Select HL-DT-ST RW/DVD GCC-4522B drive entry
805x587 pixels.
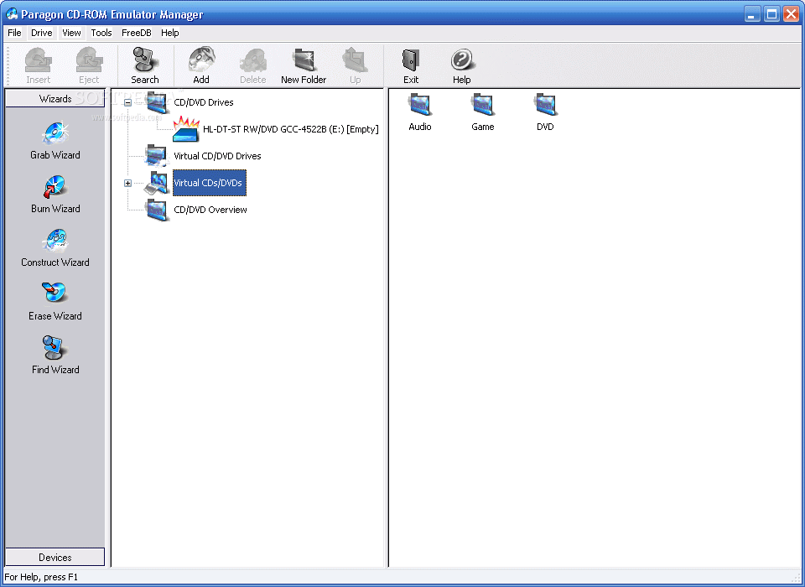click(x=291, y=129)
